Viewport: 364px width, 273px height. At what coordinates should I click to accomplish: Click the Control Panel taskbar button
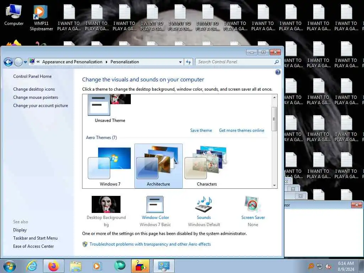164,266
